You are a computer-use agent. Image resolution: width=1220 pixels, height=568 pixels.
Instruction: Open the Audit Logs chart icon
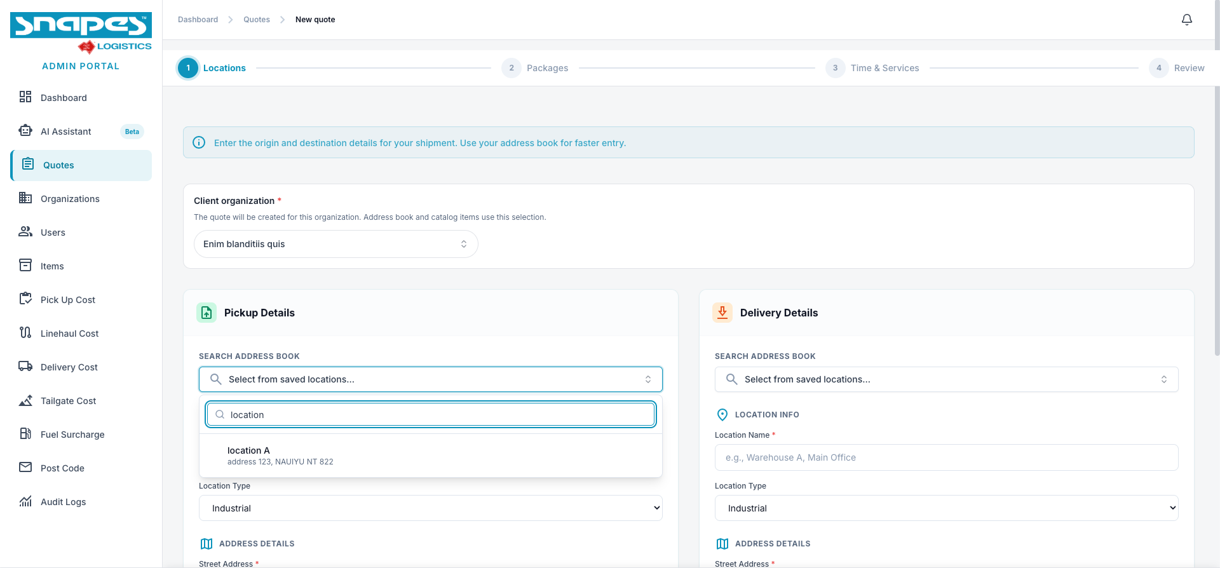click(x=25, y=501)
